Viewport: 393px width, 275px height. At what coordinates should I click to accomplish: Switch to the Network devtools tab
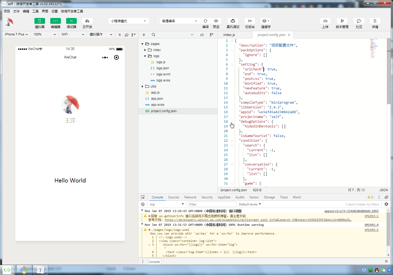(190, 197)
